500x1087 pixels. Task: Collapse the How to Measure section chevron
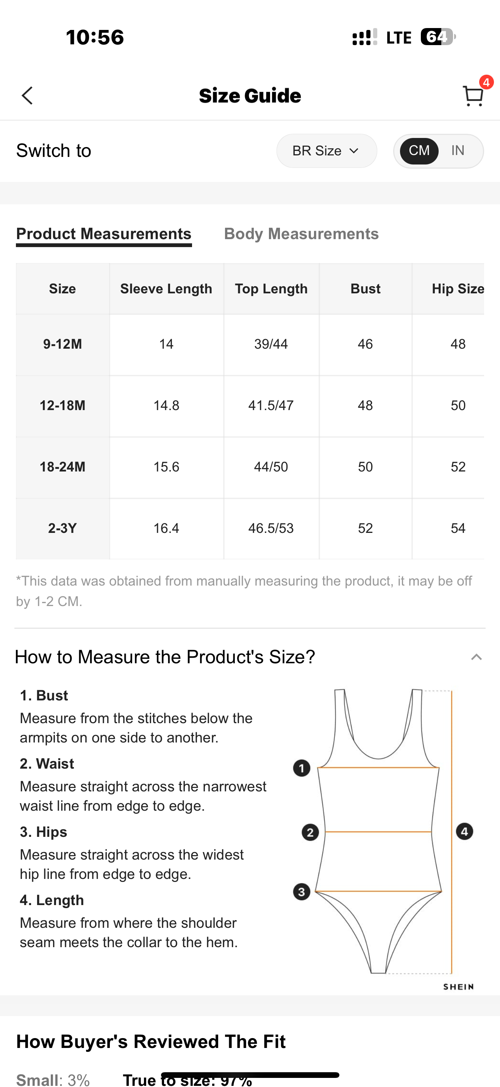476,657
